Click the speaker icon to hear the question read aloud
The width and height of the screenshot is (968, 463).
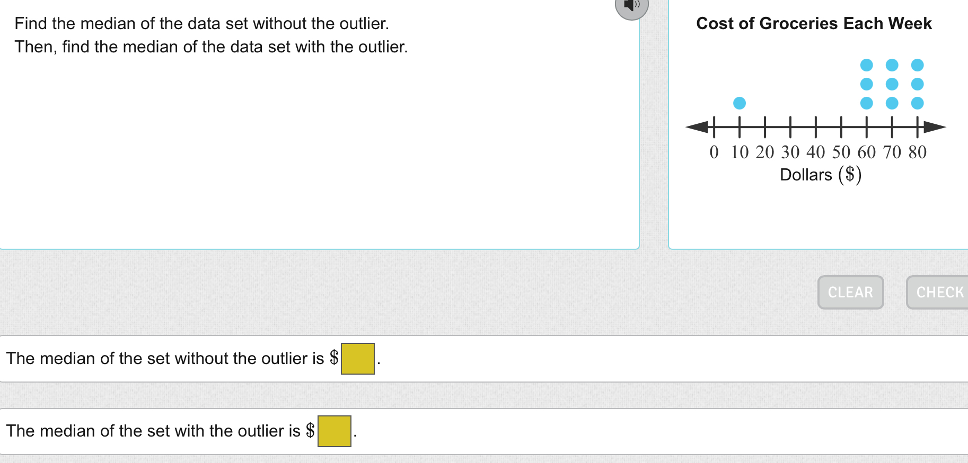pyautogui.click(x=631, y=7)
